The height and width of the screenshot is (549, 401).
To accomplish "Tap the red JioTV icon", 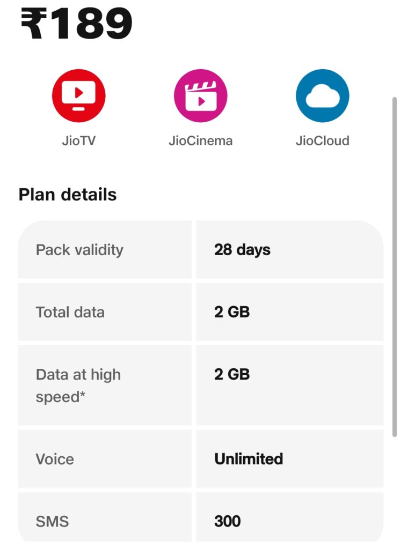I will [78, 95].
